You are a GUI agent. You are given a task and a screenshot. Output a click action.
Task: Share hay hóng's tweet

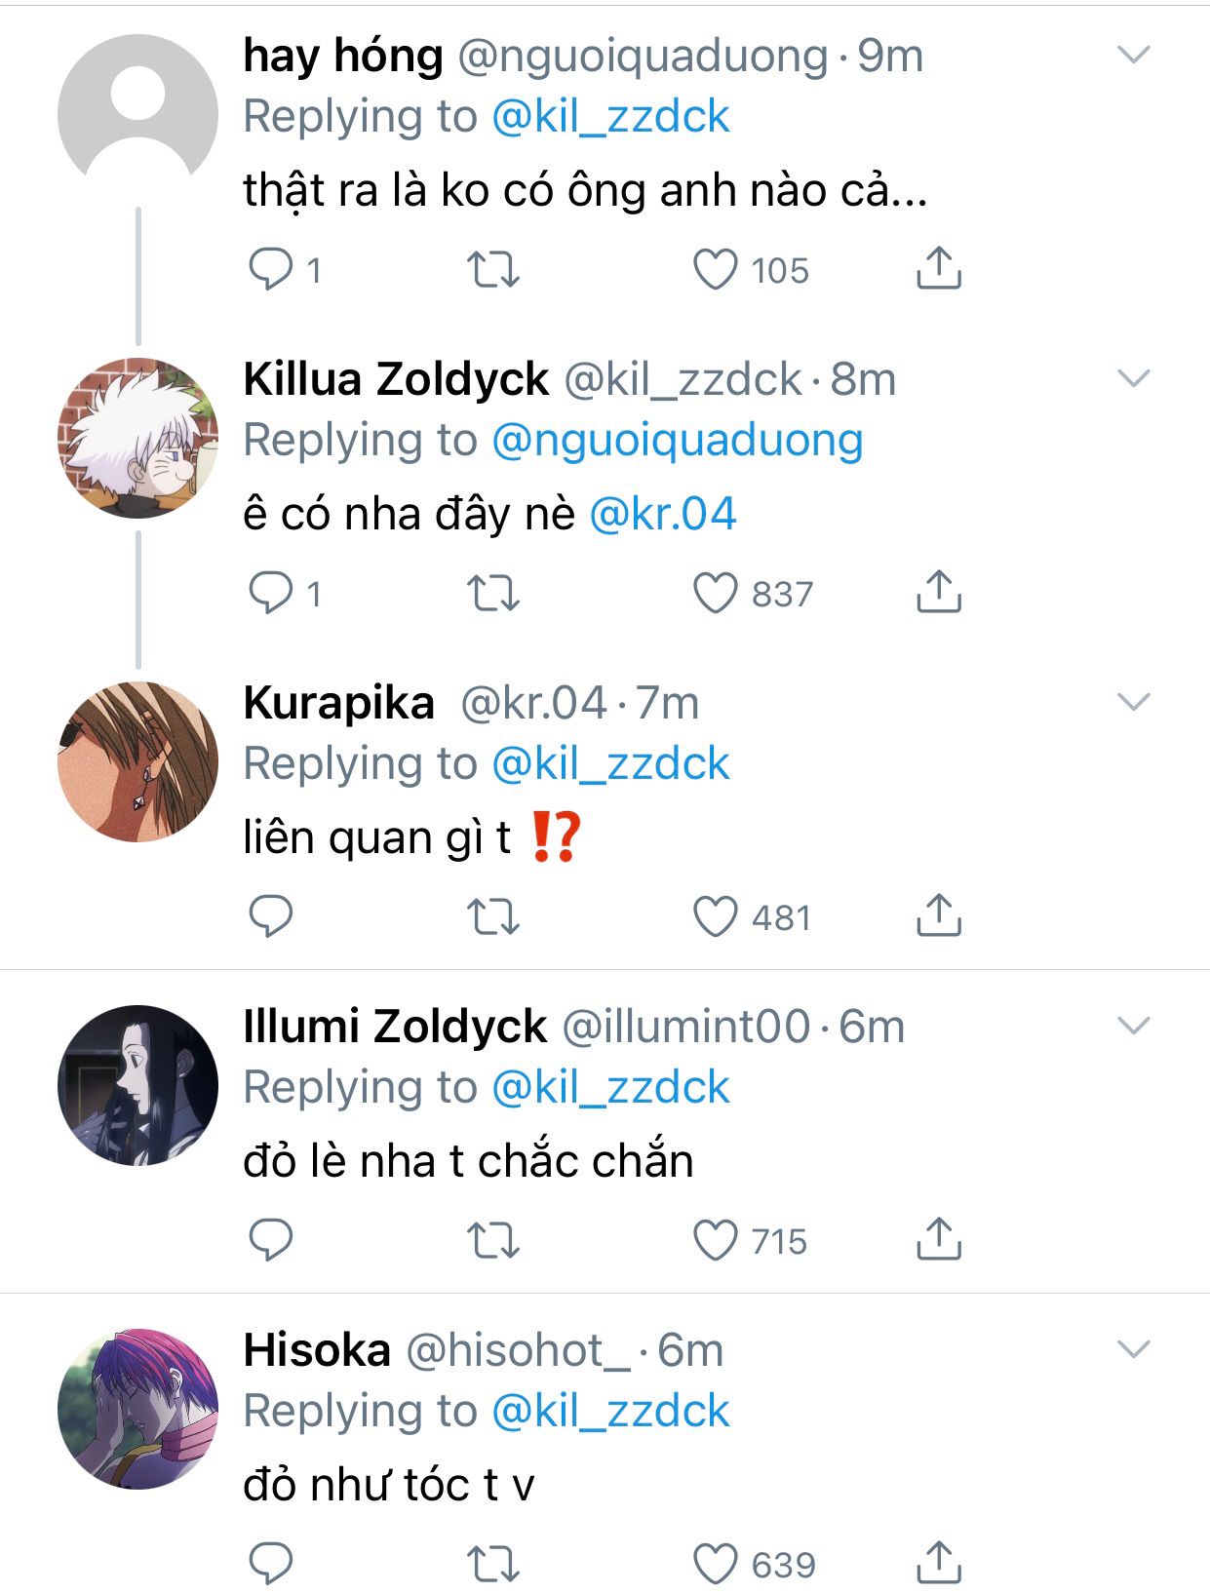pyautogui.click(x=938, y=268)
